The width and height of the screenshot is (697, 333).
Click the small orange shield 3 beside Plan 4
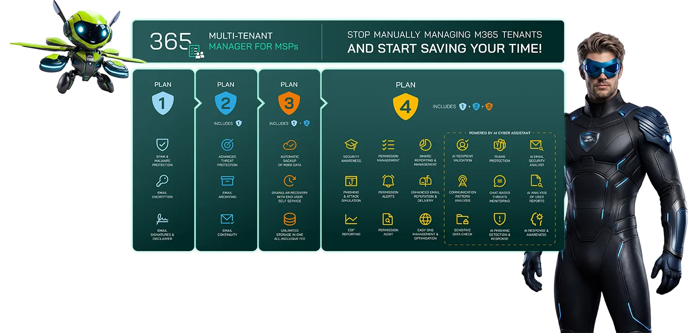pyautogui.click(x=488, y=107)
